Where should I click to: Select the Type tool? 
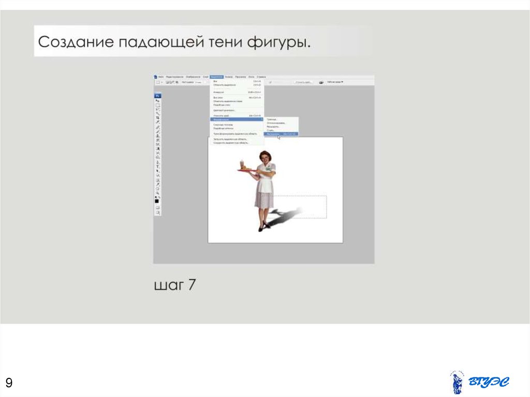[157, 167]
